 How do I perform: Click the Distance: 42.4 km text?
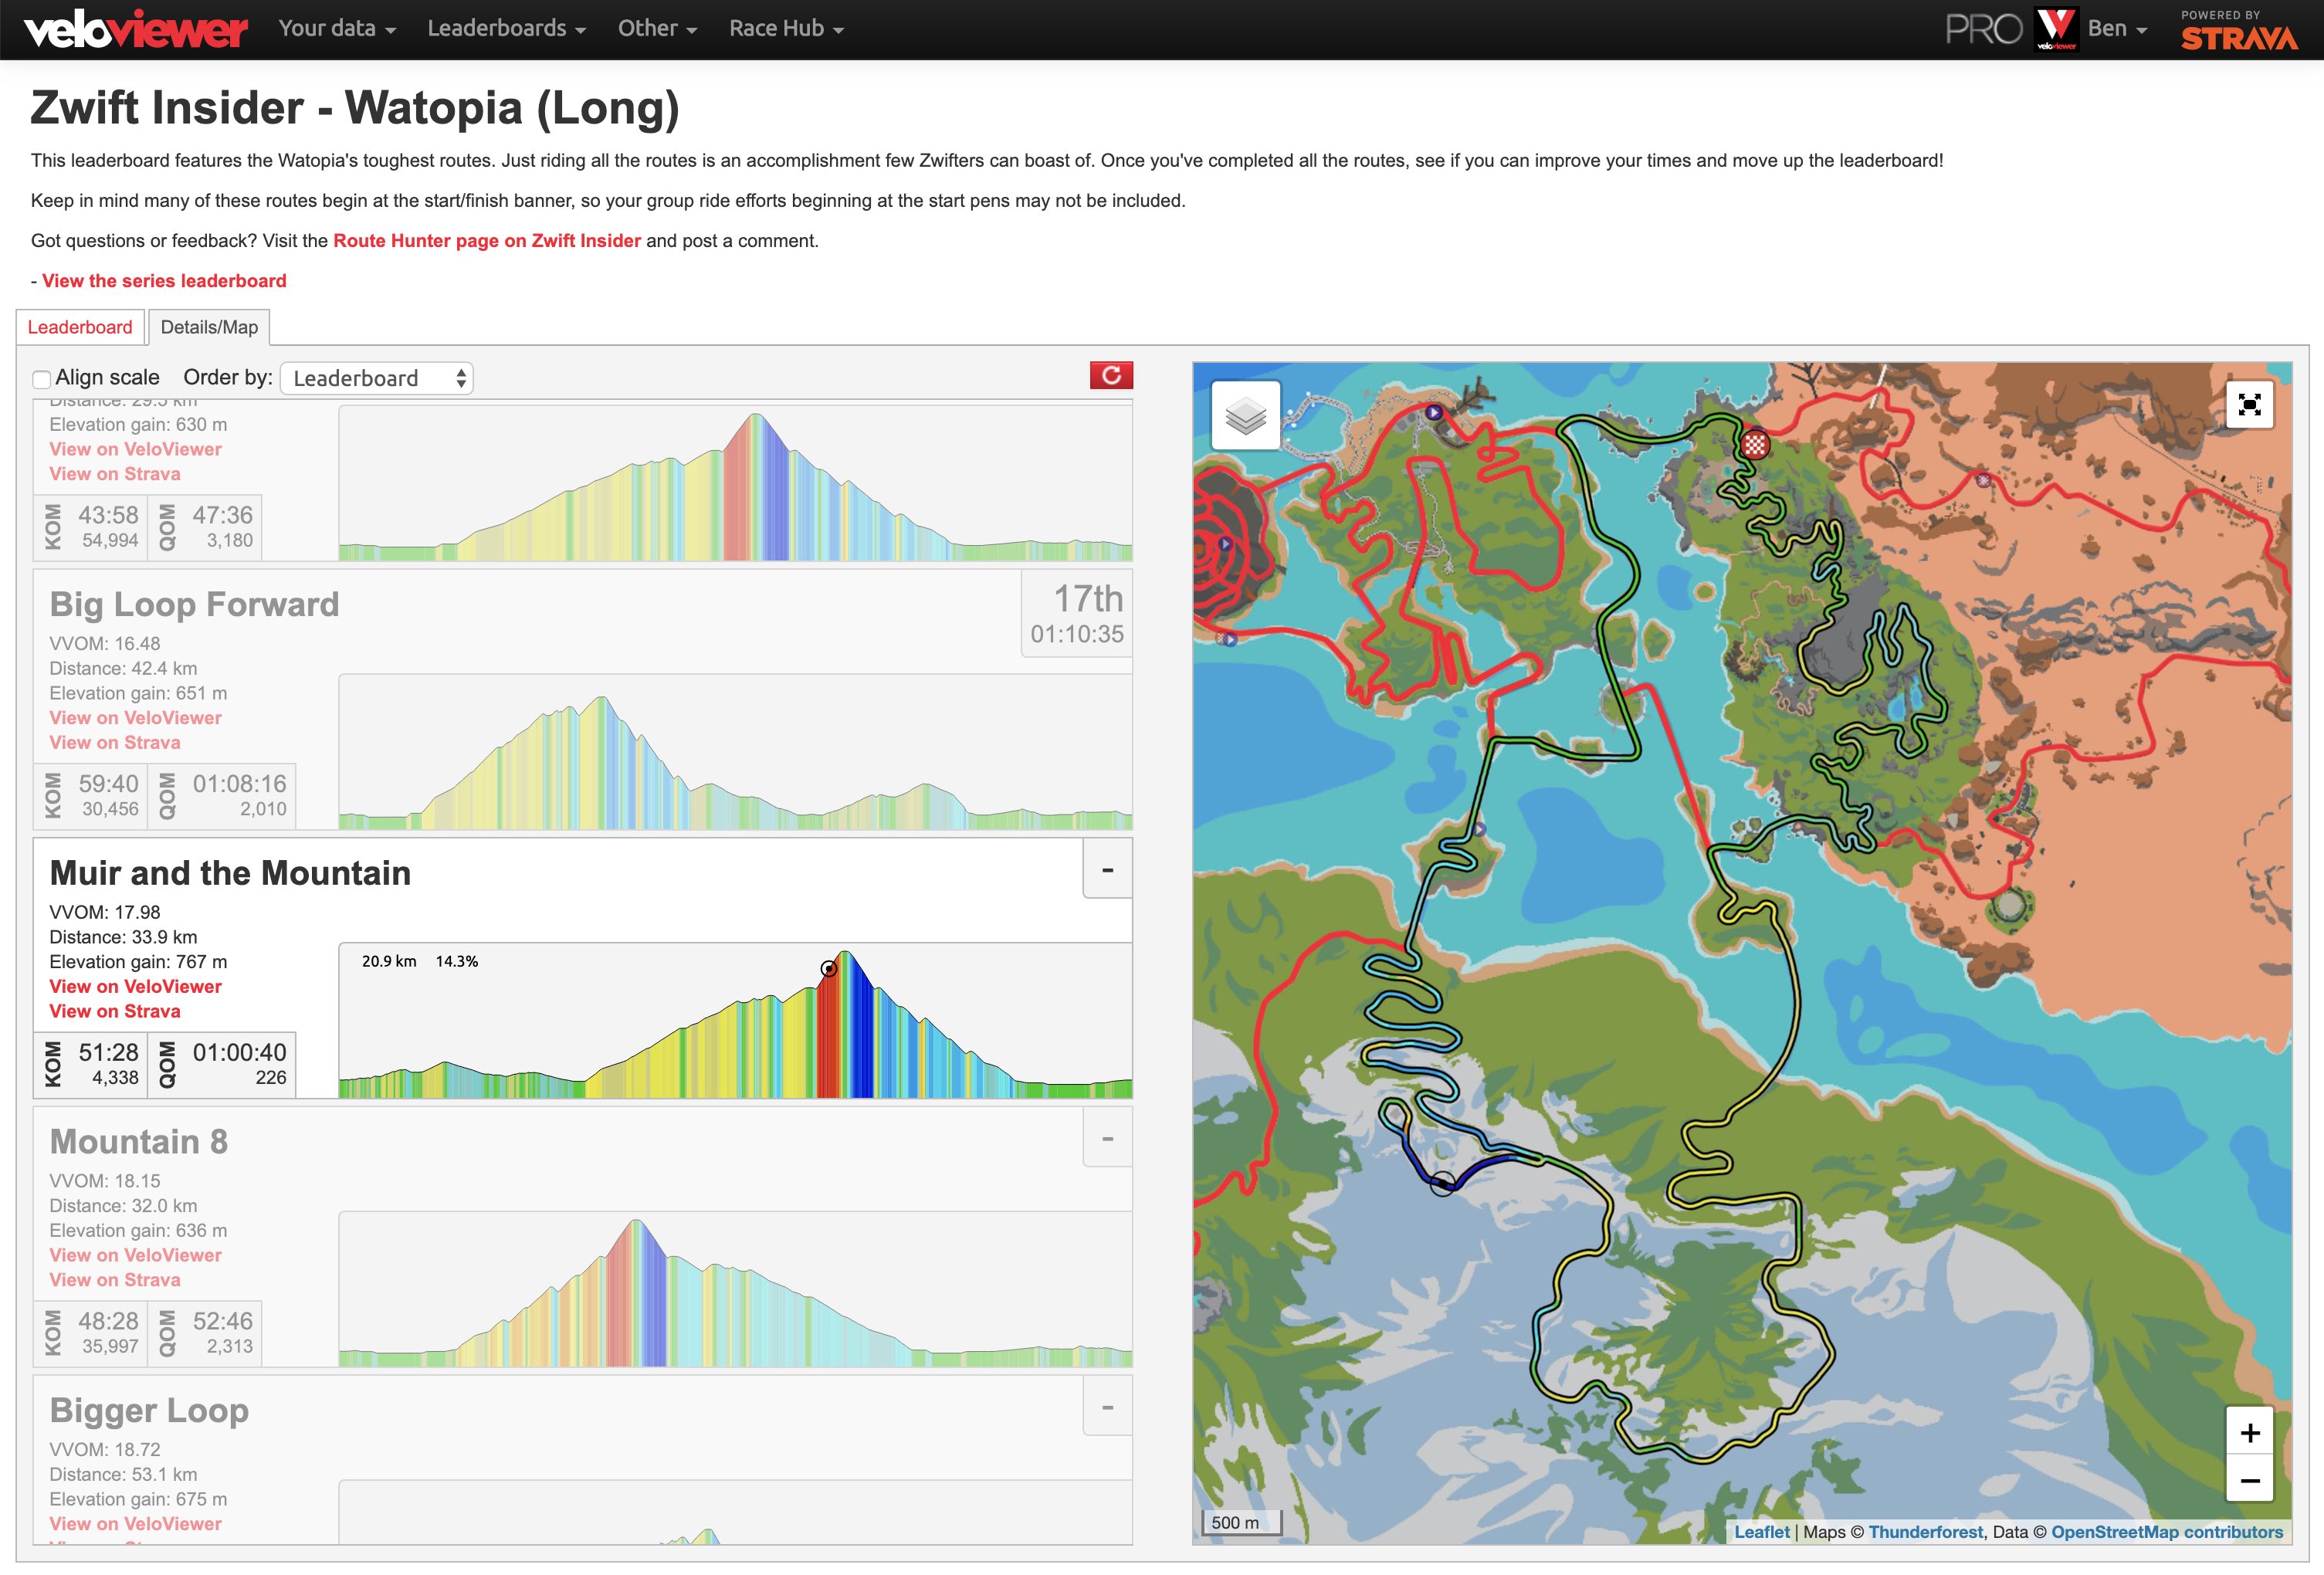pyautogui.click(x=123, y=668)
